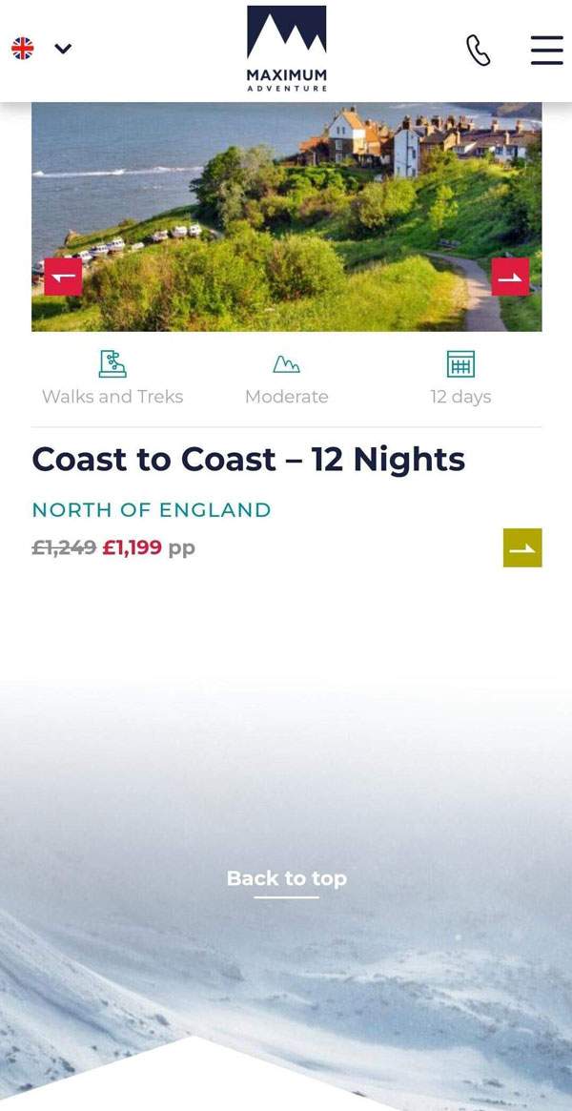Click the discounted £1,199 price
This screenshot has height=1111, width=572.
pos(132,547)
